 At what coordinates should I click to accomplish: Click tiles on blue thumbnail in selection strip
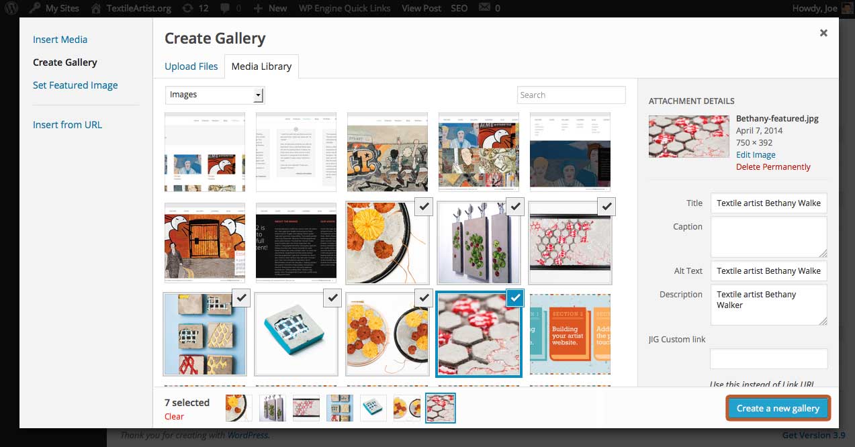coord(340,408)
